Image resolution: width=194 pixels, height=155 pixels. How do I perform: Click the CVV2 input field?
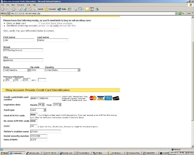click(x=34, y=126)
